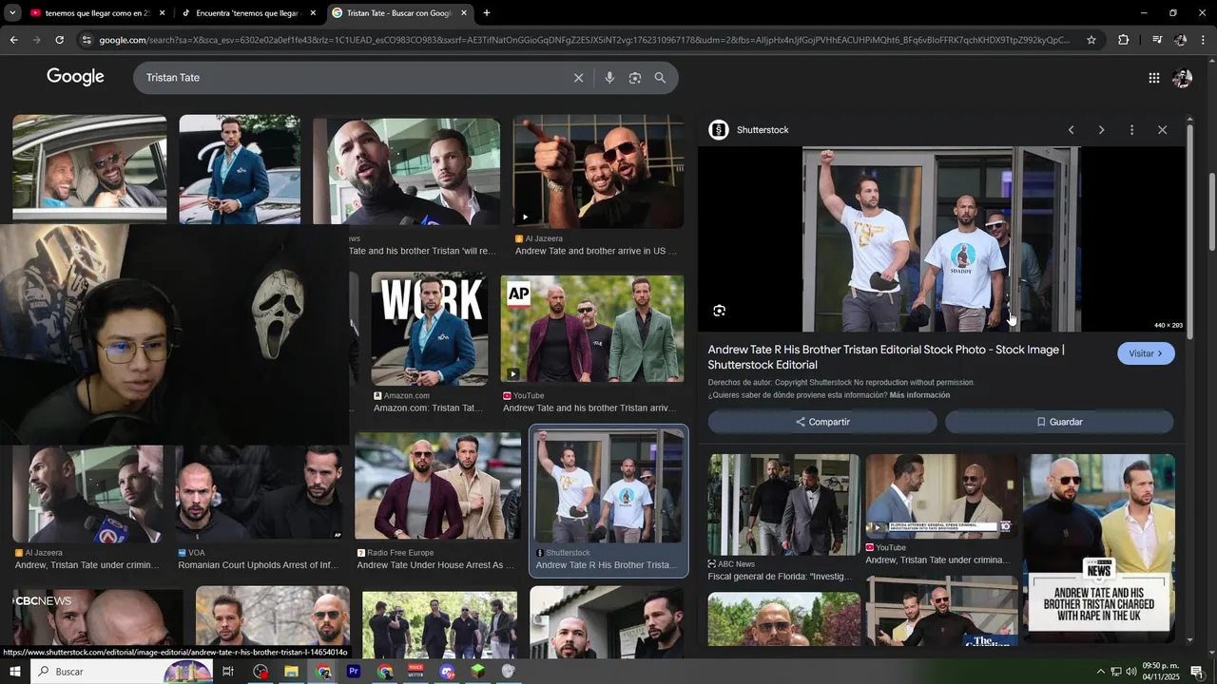Viewport: 1217px width, 684px height.
Task: Click the 'Fiscal general de Florida' caption text
Action: [x=782, y=577]
